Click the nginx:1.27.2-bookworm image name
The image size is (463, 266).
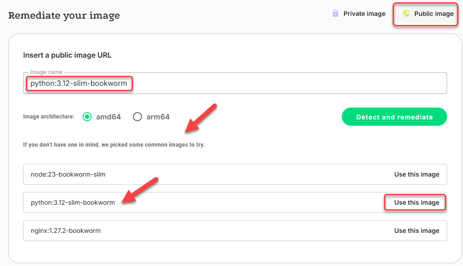click(x=65, y=231)
